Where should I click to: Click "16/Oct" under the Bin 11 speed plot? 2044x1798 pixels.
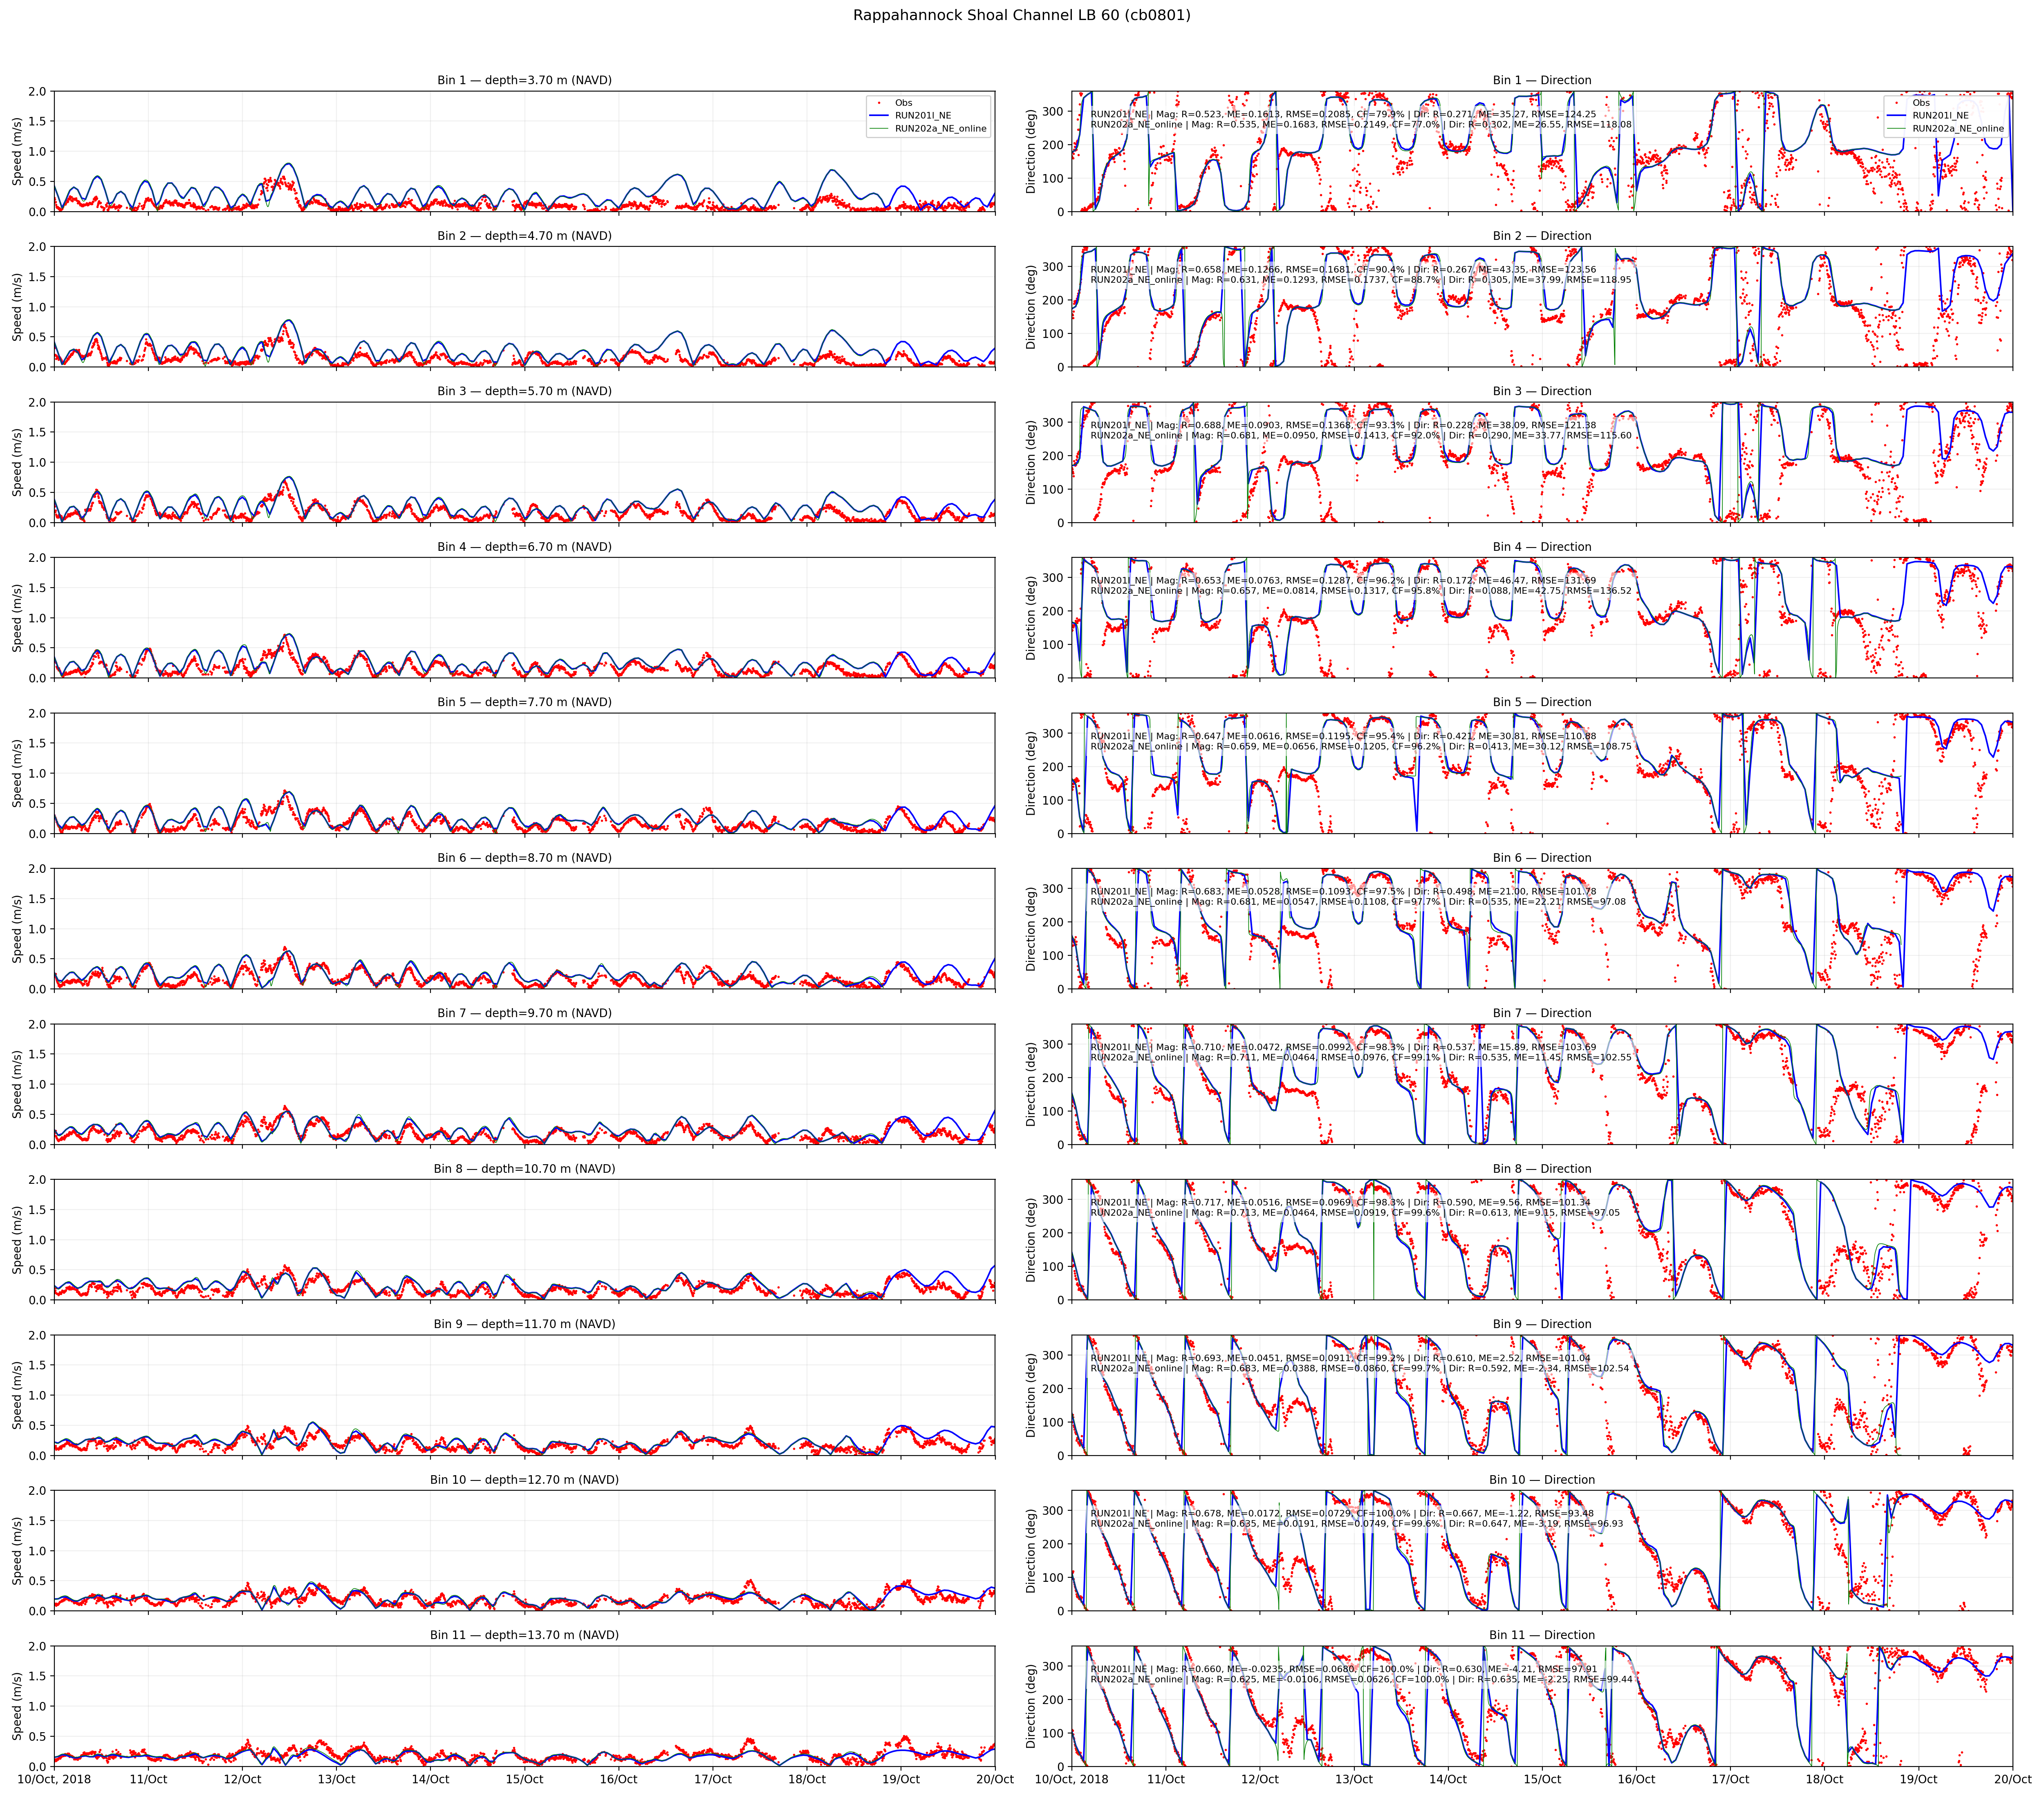pyautogui.click(x=618, y=1780)
